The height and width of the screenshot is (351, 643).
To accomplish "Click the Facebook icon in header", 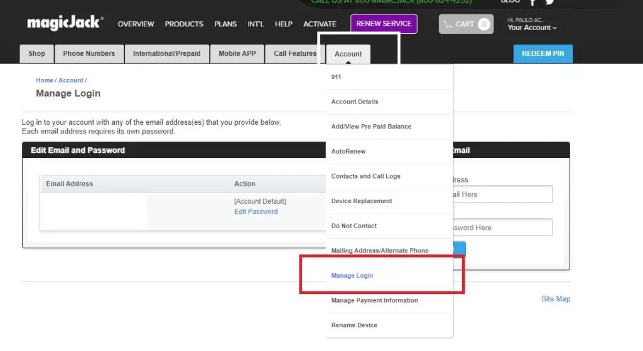I will (532, 2).
